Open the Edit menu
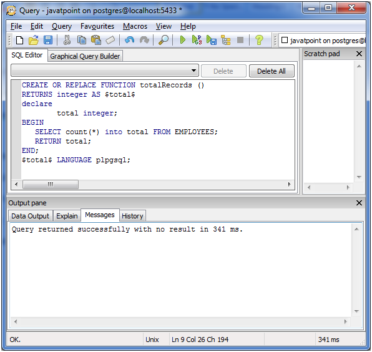This screenshot has width=372, height=352. click(x=37, y=26)
